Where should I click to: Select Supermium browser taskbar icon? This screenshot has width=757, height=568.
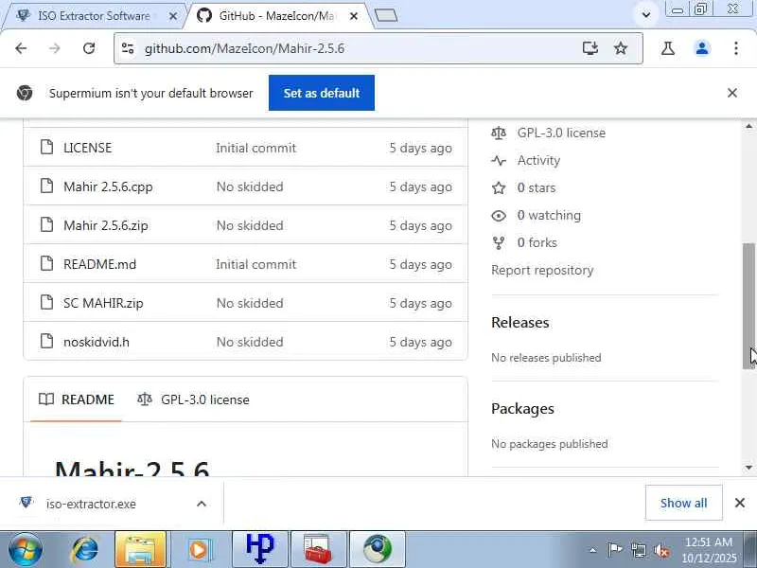click(378, 550)
